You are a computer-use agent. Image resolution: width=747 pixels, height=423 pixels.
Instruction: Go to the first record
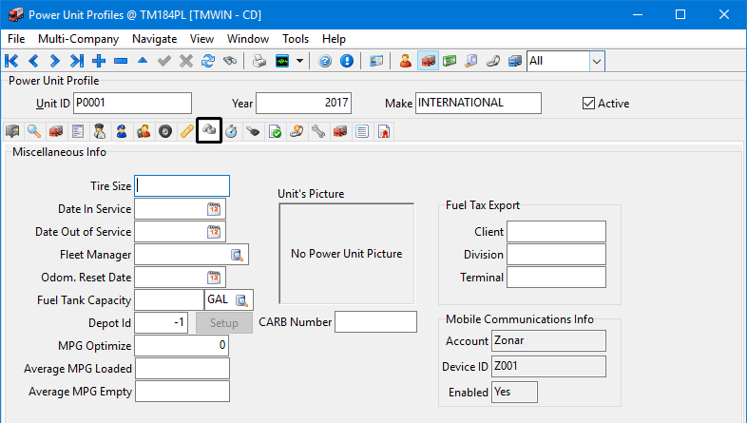(x=12, y=61)
